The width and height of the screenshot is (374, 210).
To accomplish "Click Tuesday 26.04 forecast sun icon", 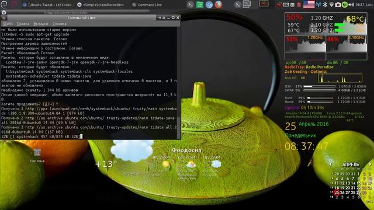I will 166,164.
